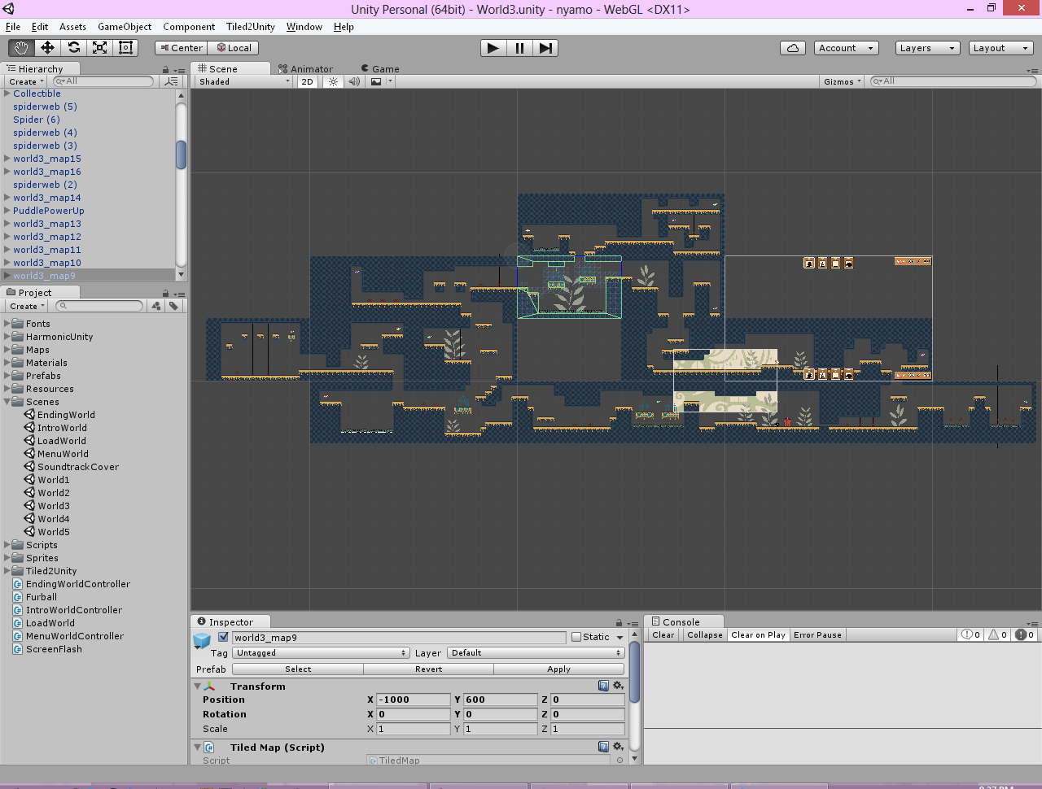Click the Position X field
The height and width of the screenshot is (789, 1042).
coord(413,700)
